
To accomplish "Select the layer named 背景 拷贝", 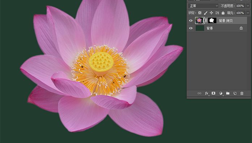I will tap(226, 21).
